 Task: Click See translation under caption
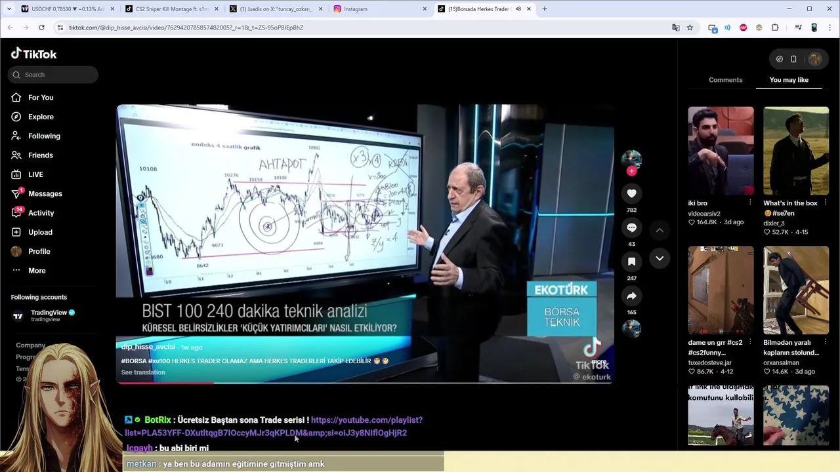tap(143, 372)
